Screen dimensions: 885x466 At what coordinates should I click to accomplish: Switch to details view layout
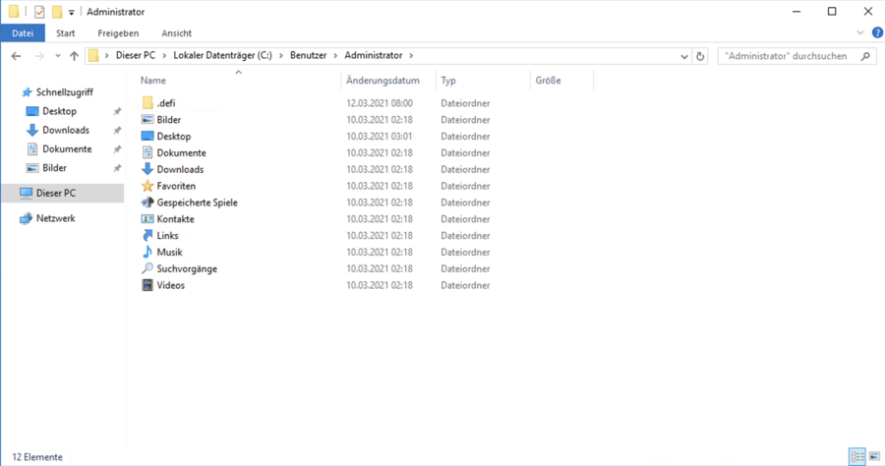point(856,457)
